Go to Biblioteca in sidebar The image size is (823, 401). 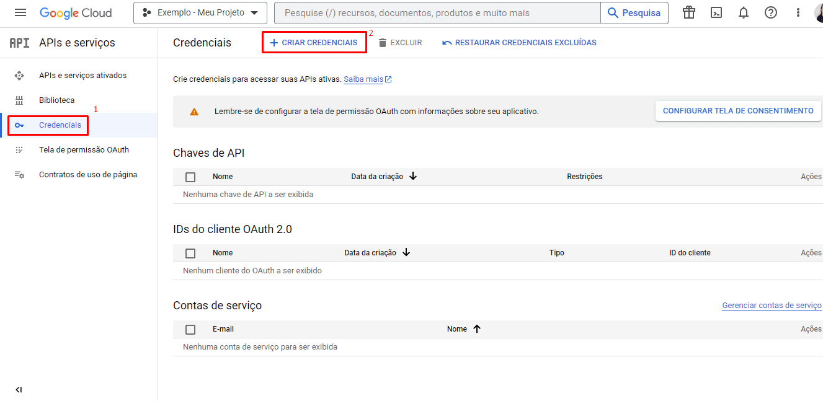pyautogui.click(x=56, y=100)
